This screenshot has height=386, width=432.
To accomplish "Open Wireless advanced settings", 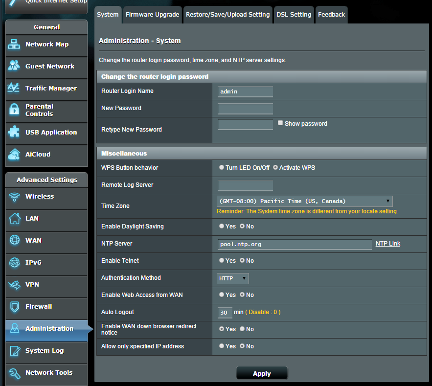I will (46, 199).
